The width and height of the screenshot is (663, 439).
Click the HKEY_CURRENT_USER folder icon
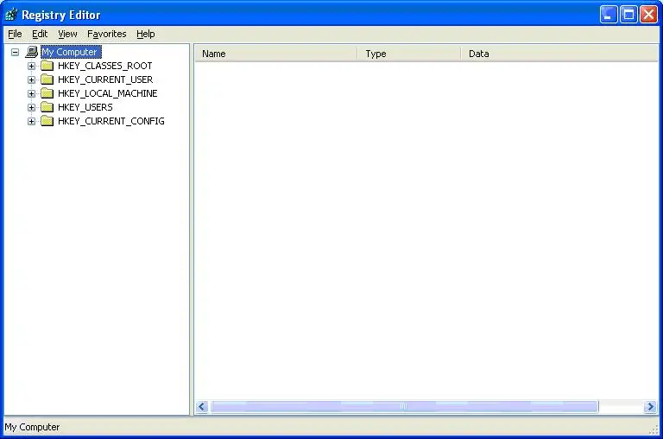tap(47, 80)
